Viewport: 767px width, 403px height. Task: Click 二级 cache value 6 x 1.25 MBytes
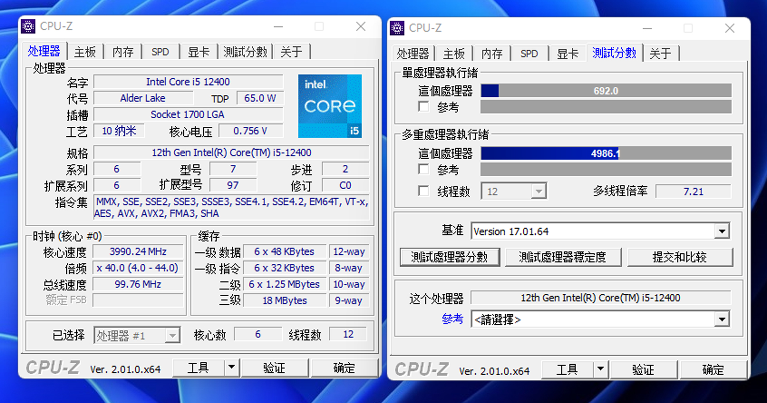pos(284,284)
